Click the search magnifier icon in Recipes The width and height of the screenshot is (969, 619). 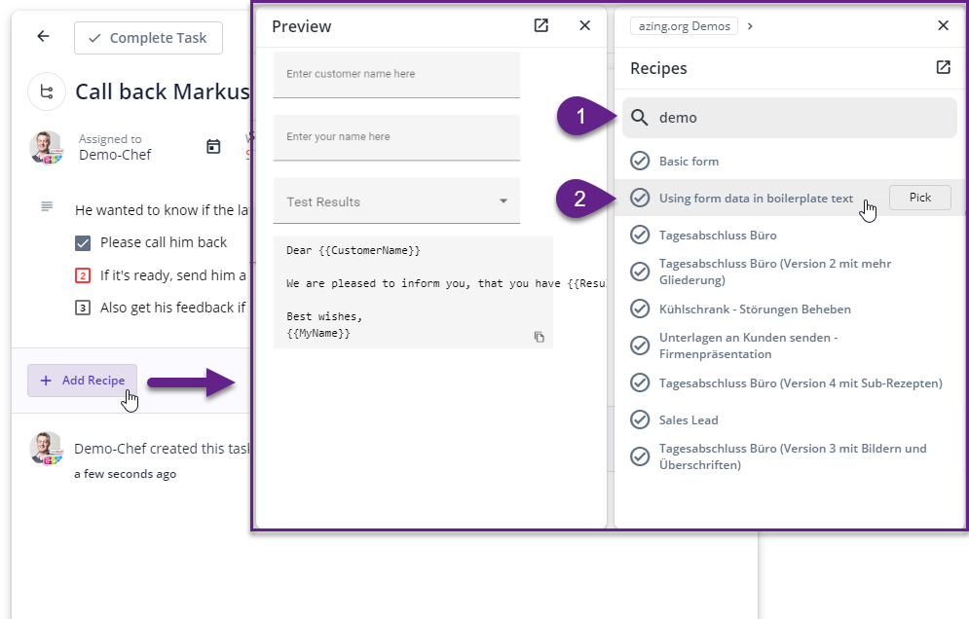click(x=639, y=118)
